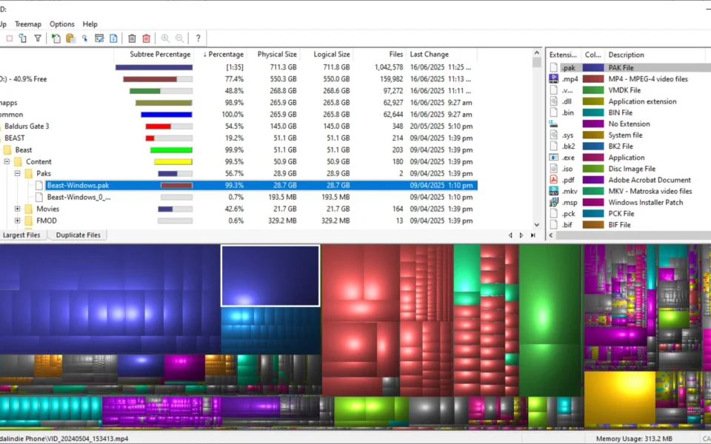
Task: Open the Help menu
Action: pyautogui.click(x=90, y=24)
